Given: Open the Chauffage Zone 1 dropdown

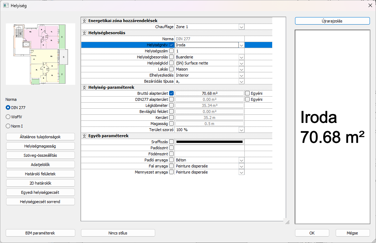Looking at the screenshot, I should pos(242,27).
